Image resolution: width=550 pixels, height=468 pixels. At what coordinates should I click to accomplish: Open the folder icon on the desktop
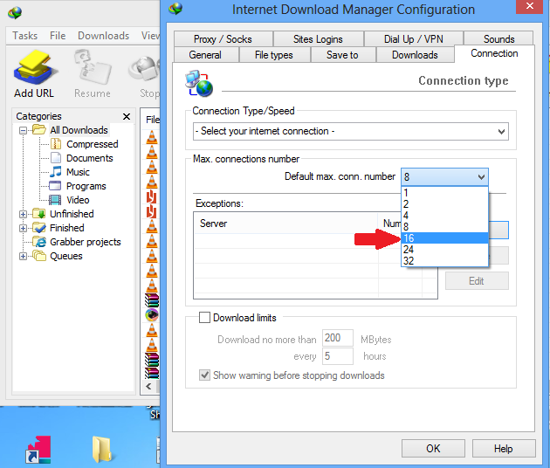102,448
